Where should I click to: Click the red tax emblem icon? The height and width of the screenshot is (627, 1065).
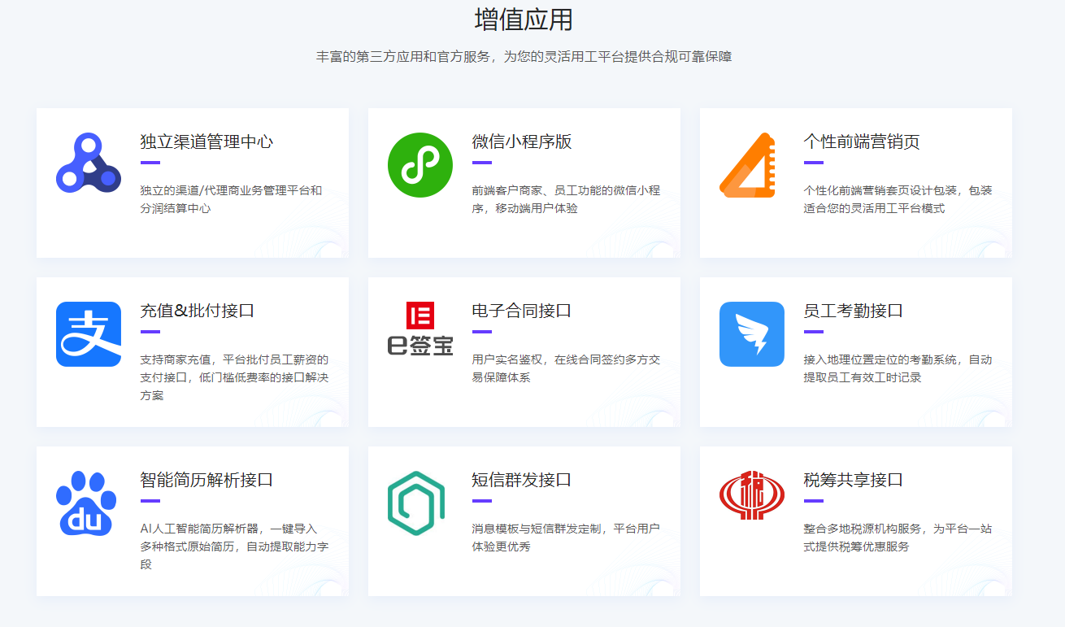(751, 496)
